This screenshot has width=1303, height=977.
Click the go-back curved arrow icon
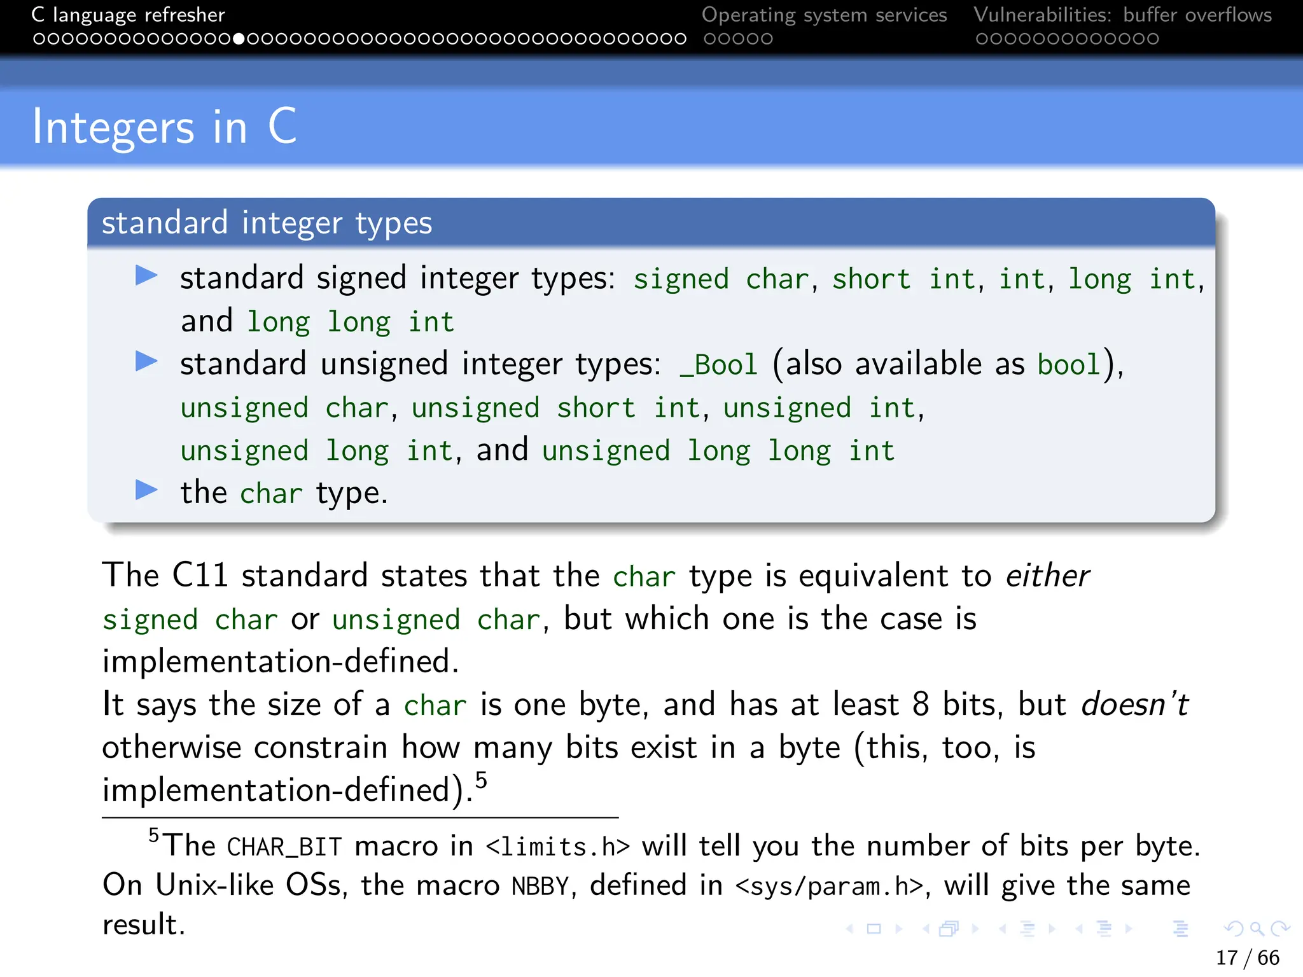pyautogui.click(x=1234, y=929)
